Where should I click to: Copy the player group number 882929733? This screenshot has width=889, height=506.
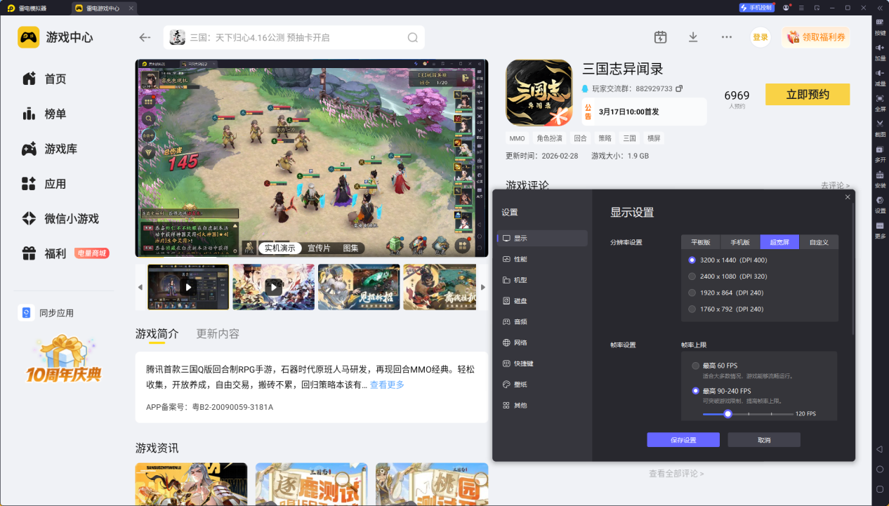[x=679, y=88]
